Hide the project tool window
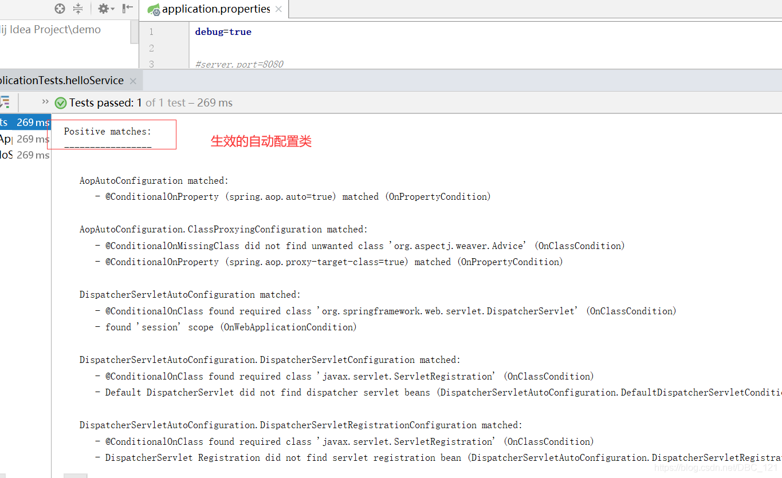This screenshot has height=478, width=782. pos(128,9)
